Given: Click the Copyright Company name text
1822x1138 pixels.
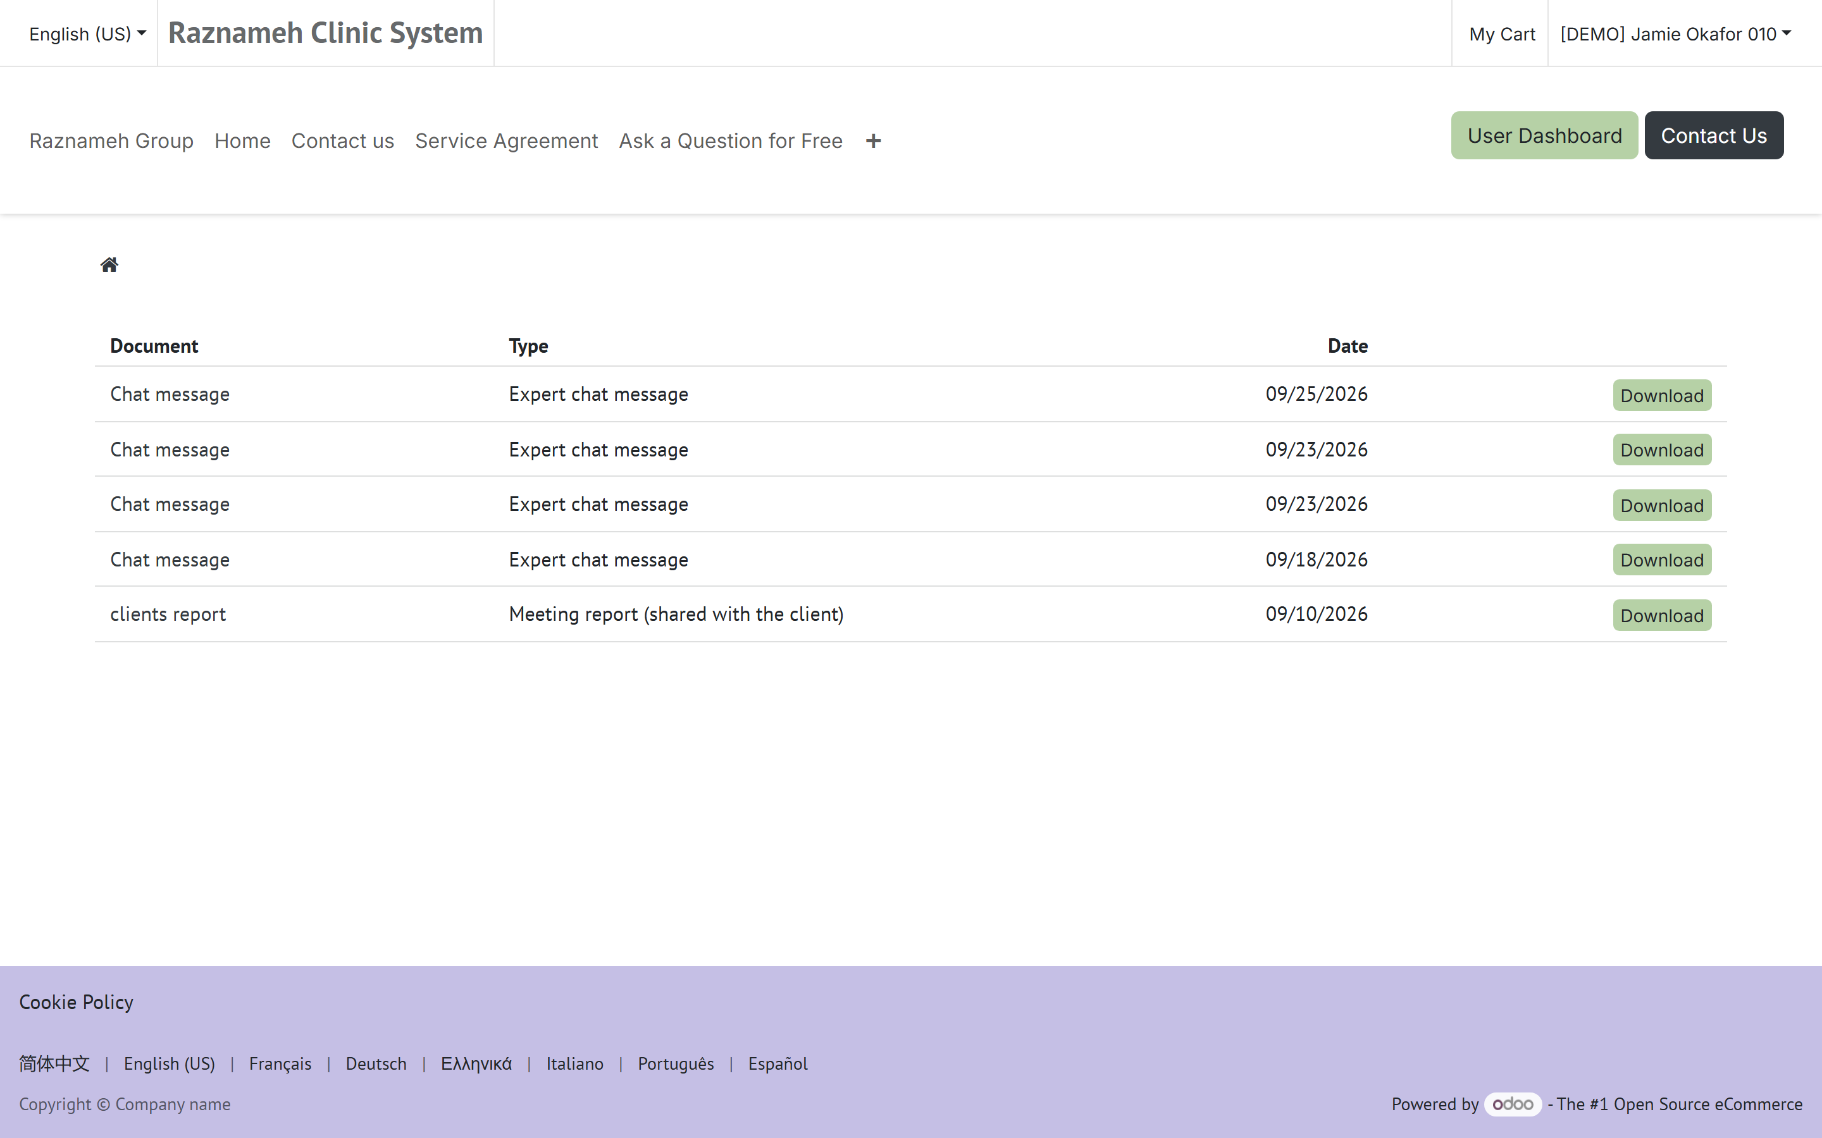Looking at the screenshot, I should 125,1104.
